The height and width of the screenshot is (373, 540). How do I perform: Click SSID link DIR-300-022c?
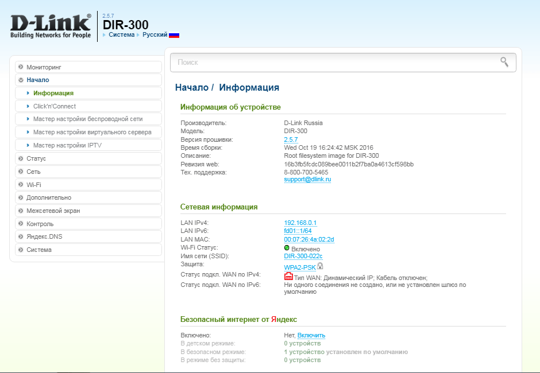(x=303, y=256)
